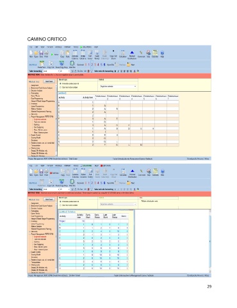Click the green Solve arrow button

point(54,55)
